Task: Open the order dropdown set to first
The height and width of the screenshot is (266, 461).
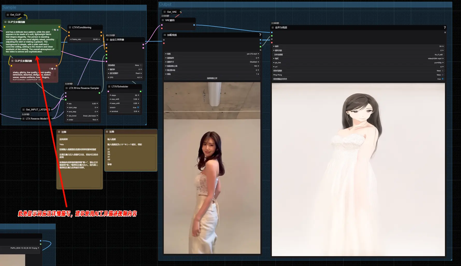Action: [x=82, y=120]
